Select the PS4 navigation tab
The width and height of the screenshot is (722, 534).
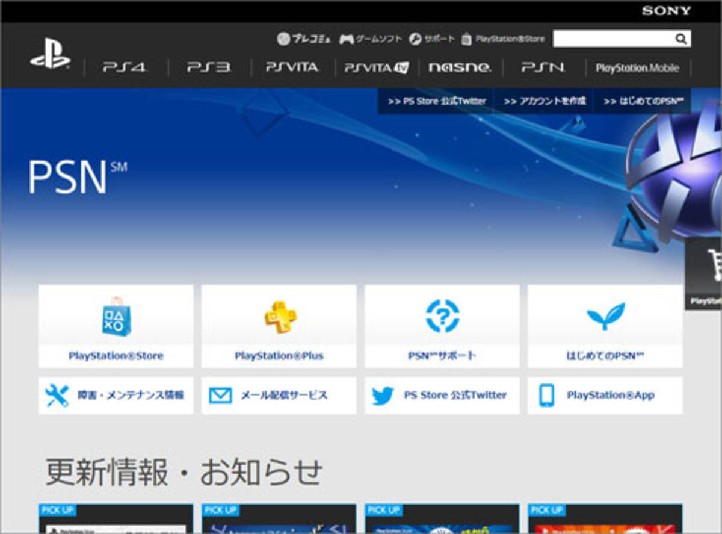tap(125, 67)
